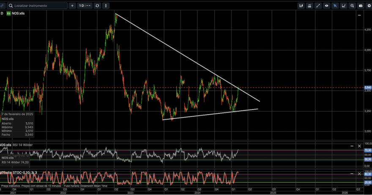Open the 1D time interval dropdown
372x195 pixels.
coord(85,5)
